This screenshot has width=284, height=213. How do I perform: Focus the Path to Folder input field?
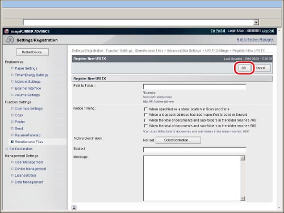tap(194, 87)
